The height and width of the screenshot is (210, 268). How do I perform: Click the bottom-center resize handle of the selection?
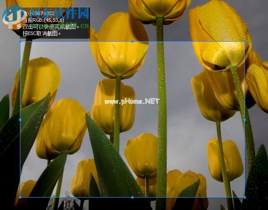(x=133, y=197)
